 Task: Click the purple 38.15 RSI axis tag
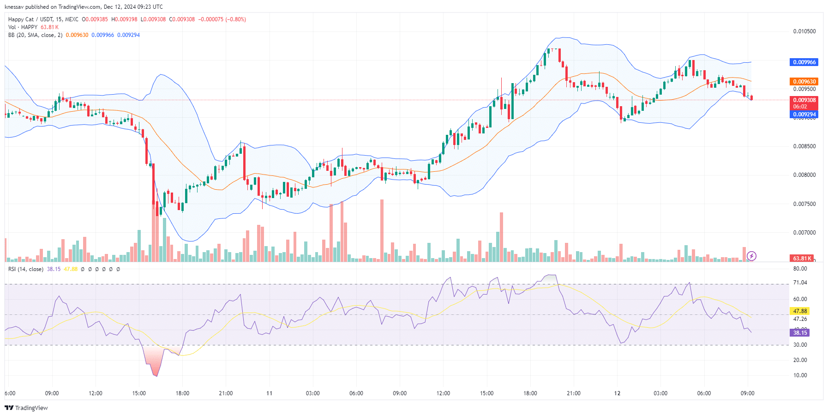click(x=800, y=333)
